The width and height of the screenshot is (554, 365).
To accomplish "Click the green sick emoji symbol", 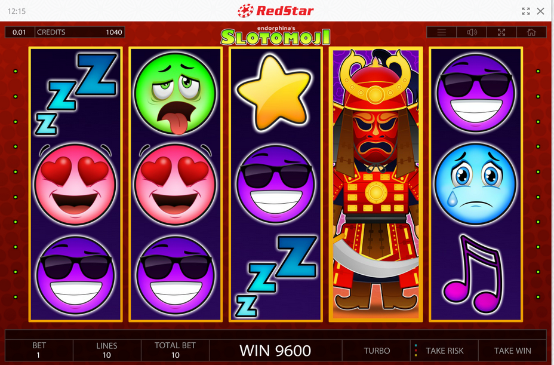I will [x=176, y=93].
